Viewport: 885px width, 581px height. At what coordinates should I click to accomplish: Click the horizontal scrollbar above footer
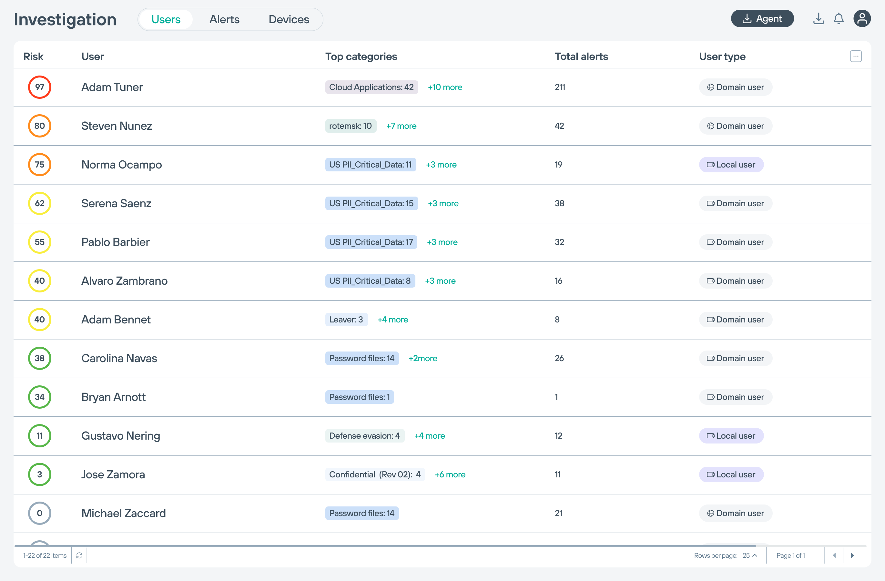click(x=385, y=546)
